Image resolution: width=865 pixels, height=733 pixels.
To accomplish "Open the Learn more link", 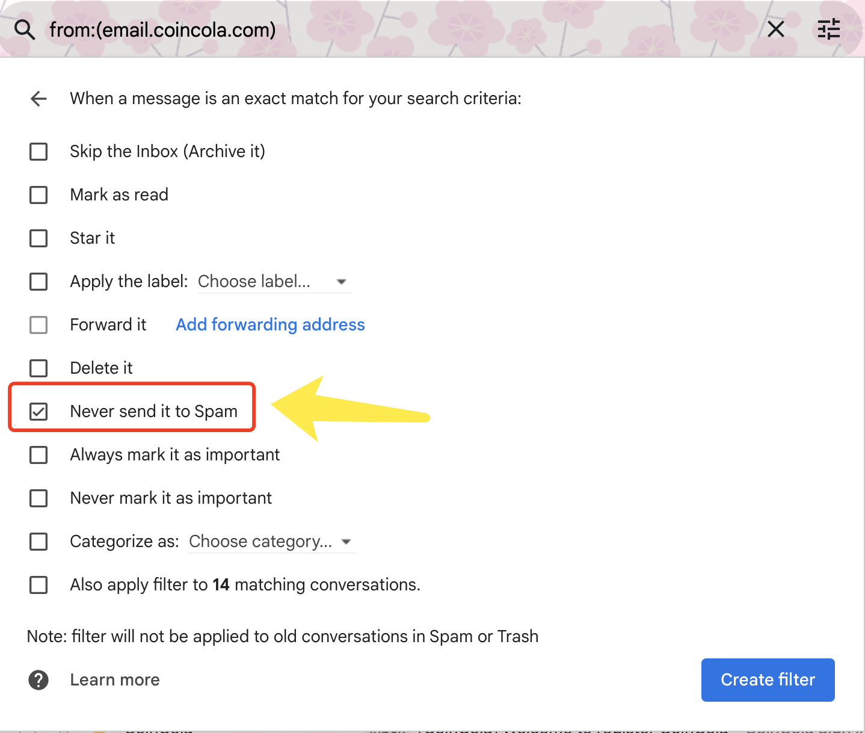I will tap(115, 680).
